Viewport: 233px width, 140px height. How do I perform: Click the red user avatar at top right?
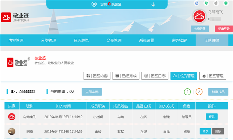pyautogui.click(x=199, y=16)
